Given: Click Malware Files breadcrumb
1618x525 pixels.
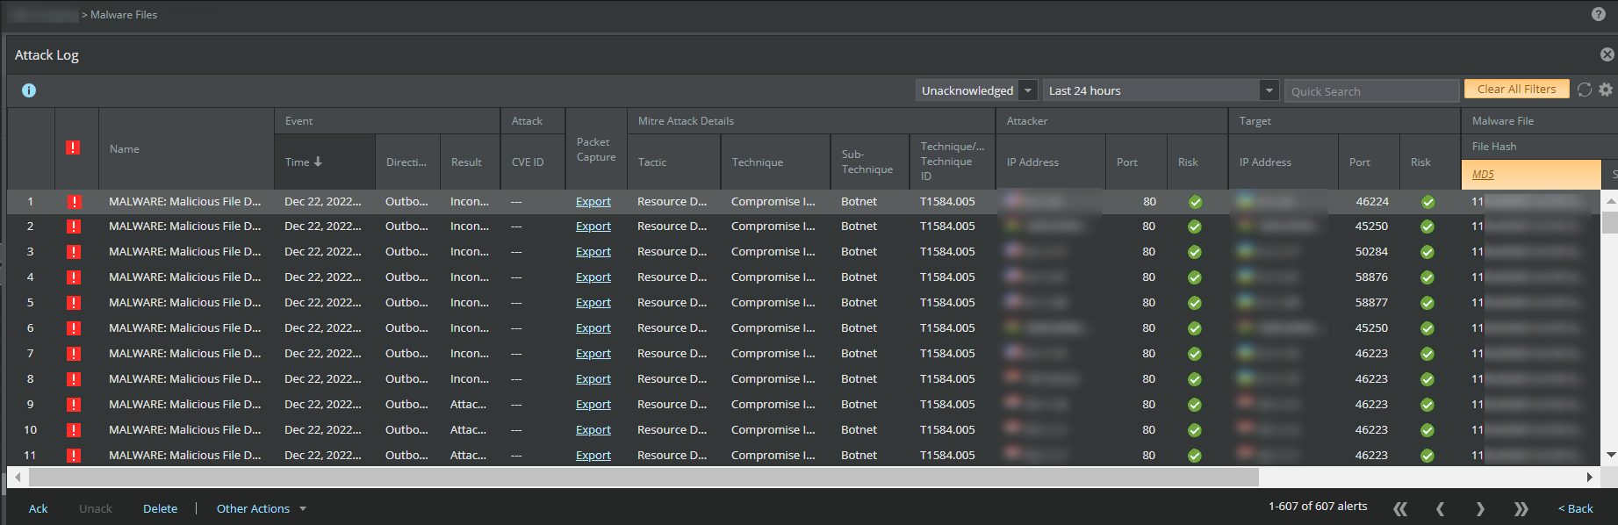Looking at the screenshot, I should click(x=124, y=15).
